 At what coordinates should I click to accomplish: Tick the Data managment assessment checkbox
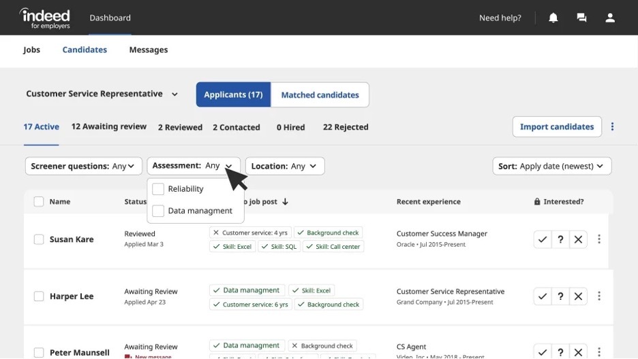(x=158, y=211)
